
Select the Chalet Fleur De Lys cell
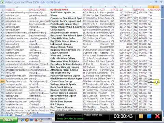click(66, 81)
